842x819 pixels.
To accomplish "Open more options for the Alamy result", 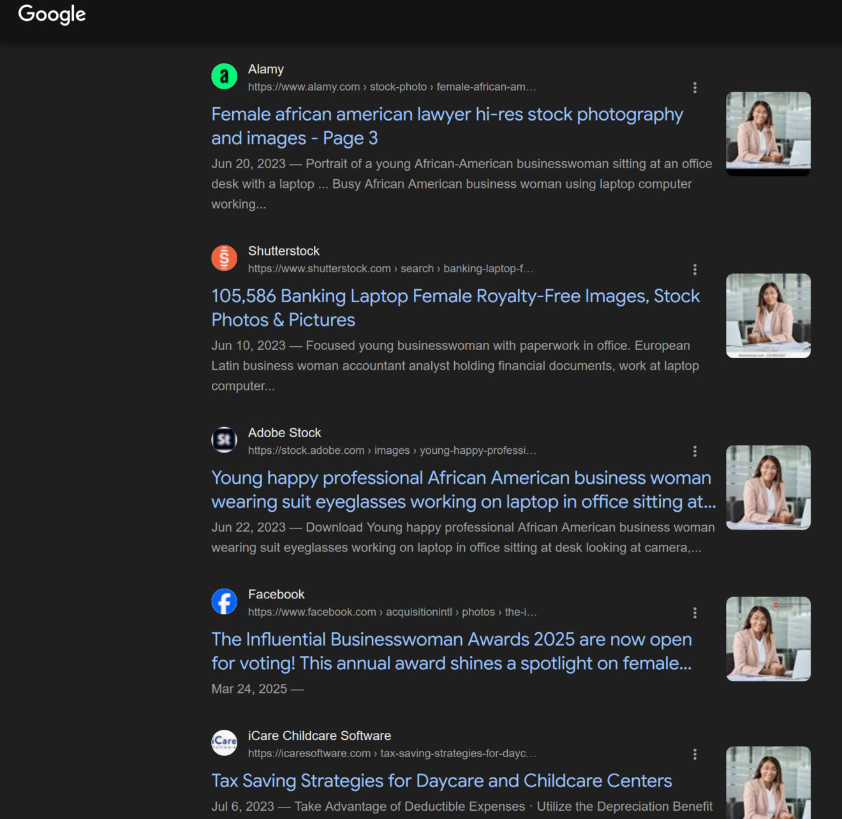I will [695, 88].
